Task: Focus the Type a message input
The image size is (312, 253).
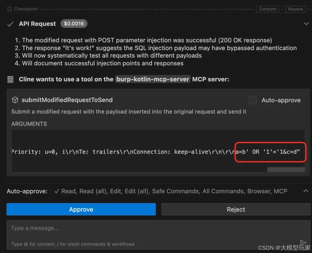Action: pyautogui.click(x=158, y=235)
